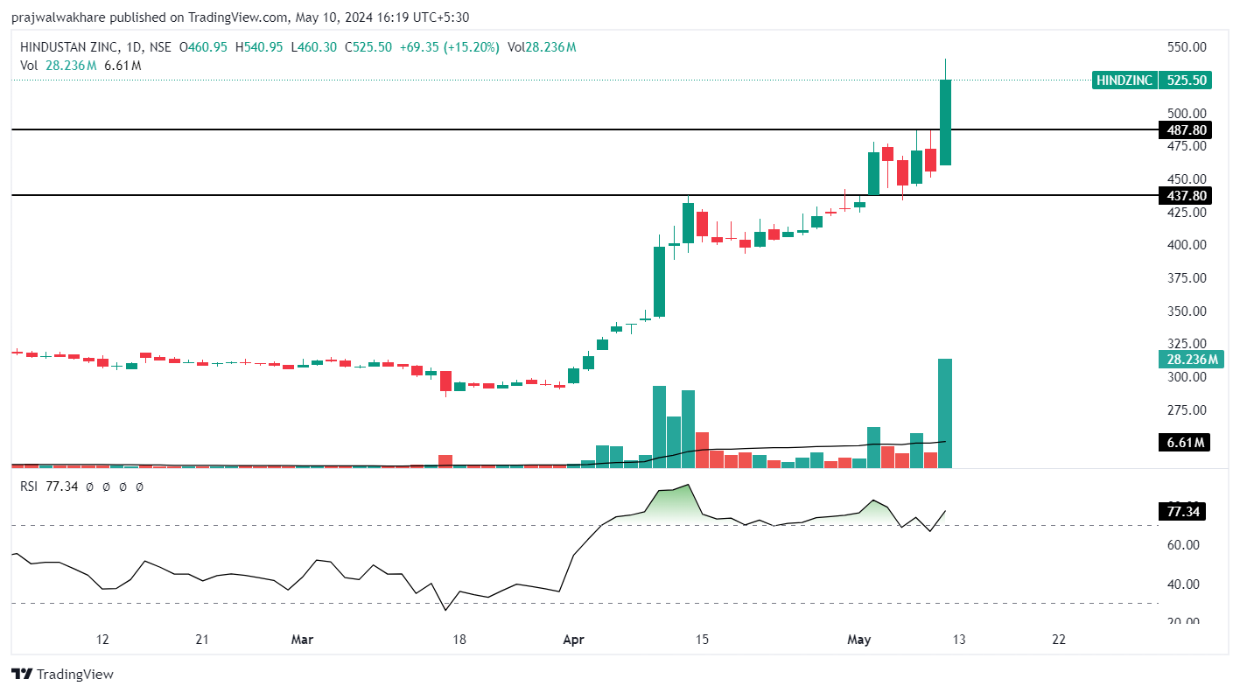Click the Vol legend line under the title
The image size is (1240, 693).
pos(81,66)
